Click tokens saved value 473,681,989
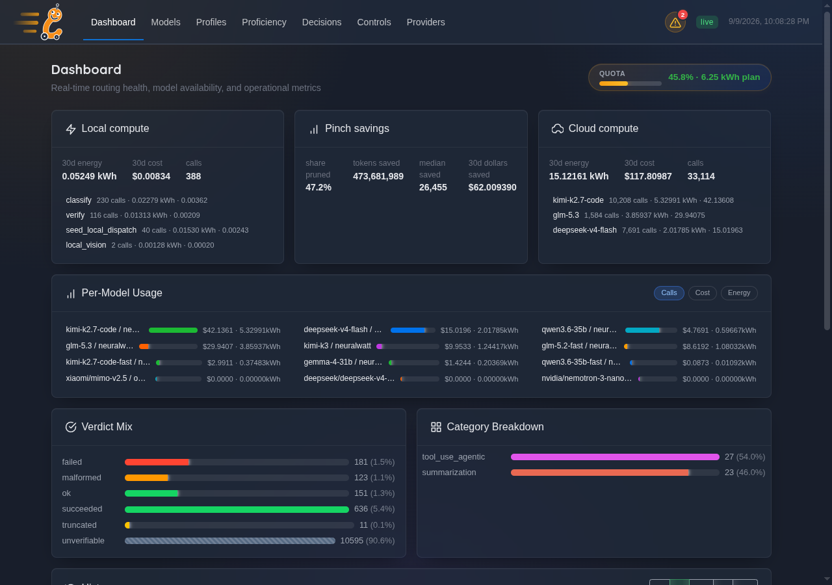The width and height of the screenshot is (832, 585). 378,176
